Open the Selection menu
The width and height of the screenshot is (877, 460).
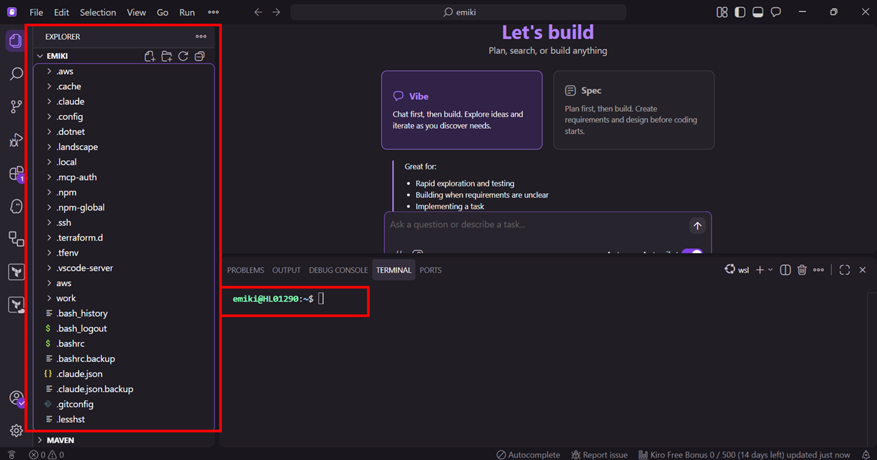click(x=98, y=12)
